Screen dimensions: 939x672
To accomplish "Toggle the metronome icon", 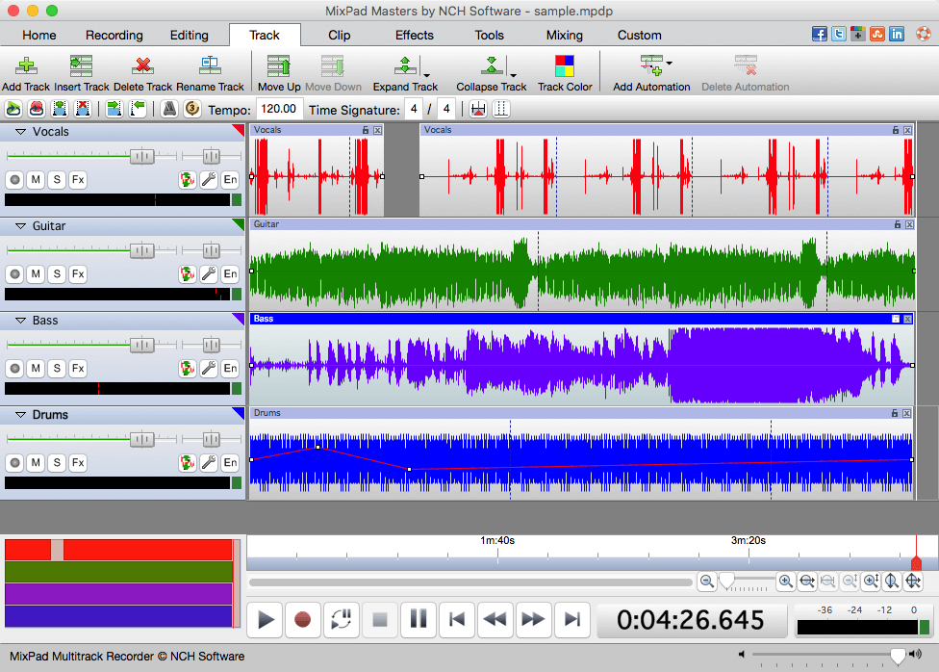I will [169, 109].
